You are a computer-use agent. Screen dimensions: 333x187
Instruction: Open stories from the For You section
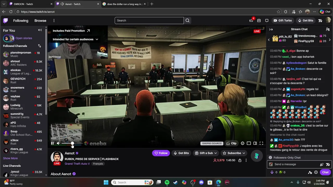tap(17, 38)
